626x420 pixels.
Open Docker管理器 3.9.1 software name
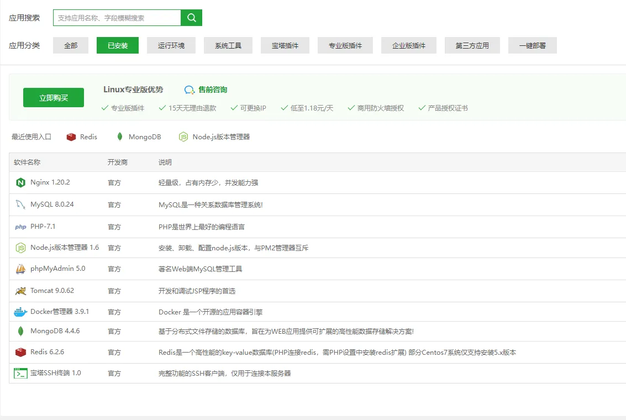click(x=60, y=311)
